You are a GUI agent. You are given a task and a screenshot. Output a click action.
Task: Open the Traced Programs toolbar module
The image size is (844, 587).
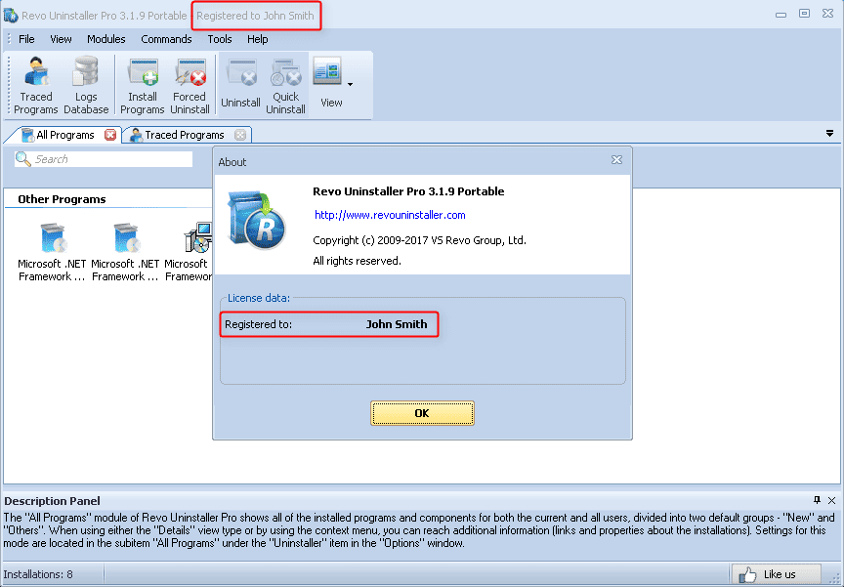tap(35, 85)
